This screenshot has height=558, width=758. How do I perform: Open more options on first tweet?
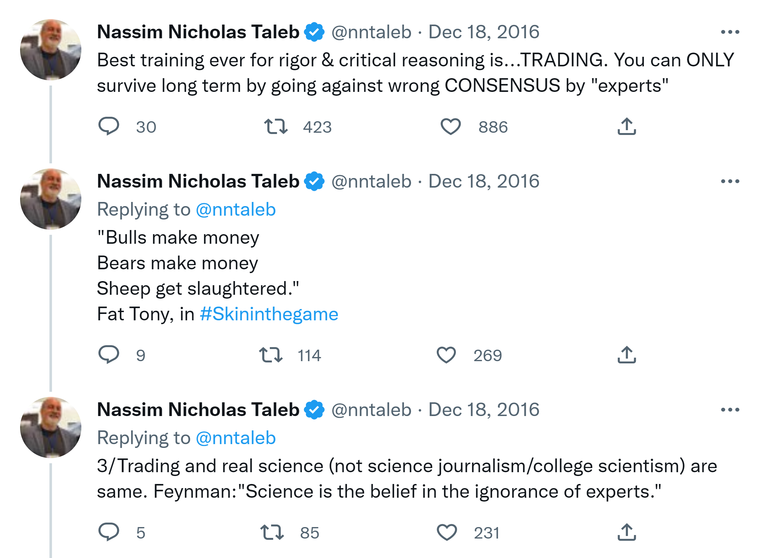(x=730, y=32)
